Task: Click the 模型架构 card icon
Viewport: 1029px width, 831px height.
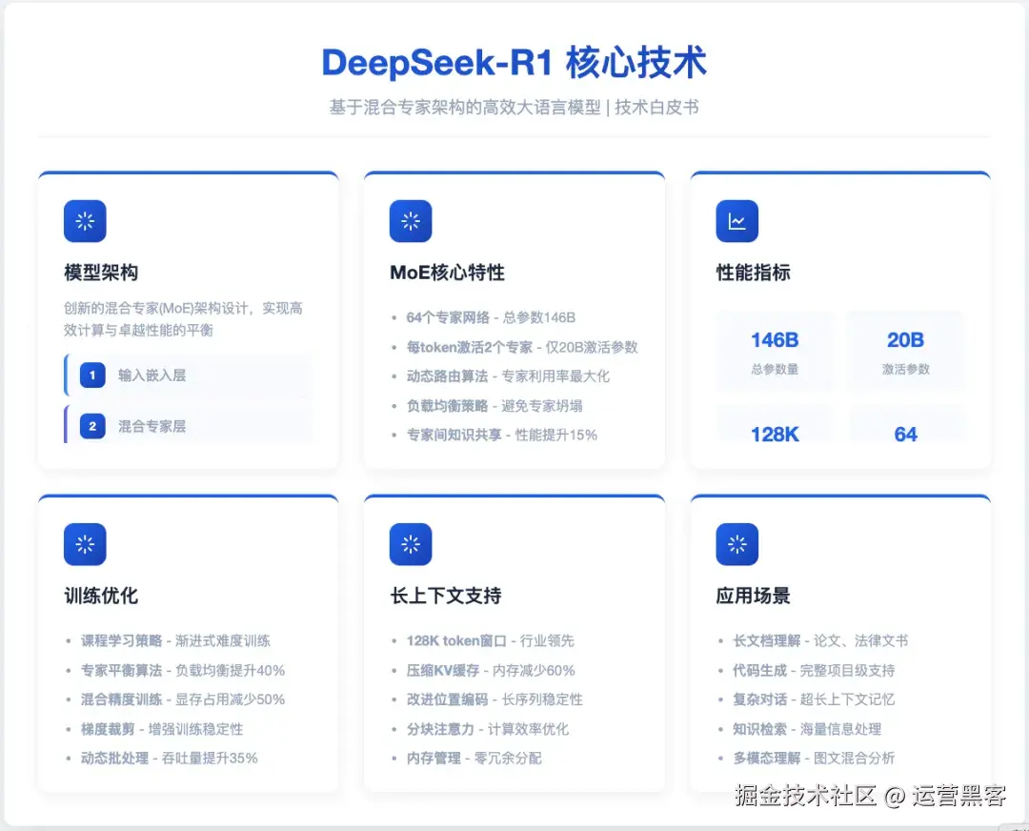Action: click(85, 221)
